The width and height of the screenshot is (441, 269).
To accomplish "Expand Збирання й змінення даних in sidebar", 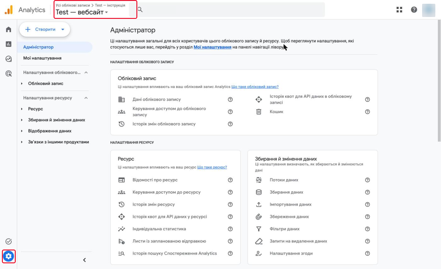I will click(22, 120).
